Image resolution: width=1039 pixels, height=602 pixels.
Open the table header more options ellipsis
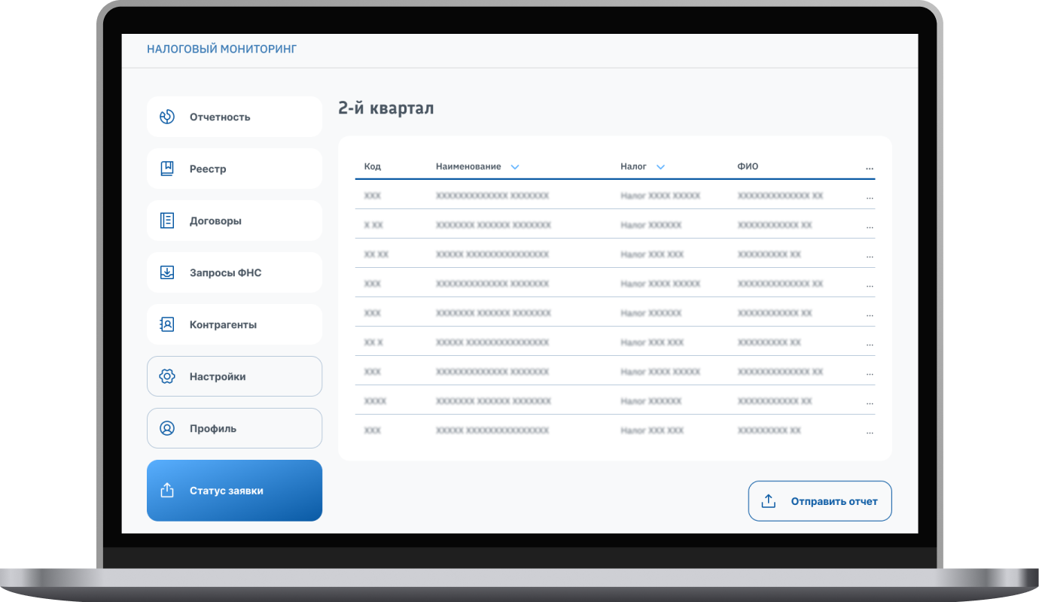click(870, 169)
